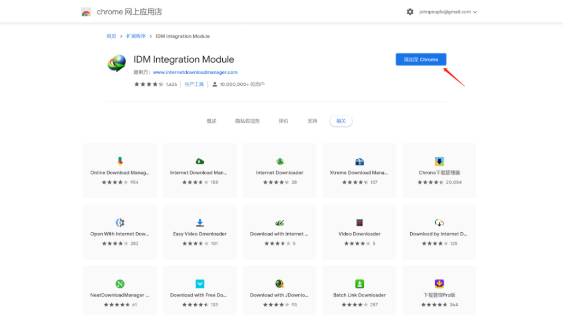Open the Open With Internet Dow... title
This screenshot has height=320, width=563.
coord(120,234)
